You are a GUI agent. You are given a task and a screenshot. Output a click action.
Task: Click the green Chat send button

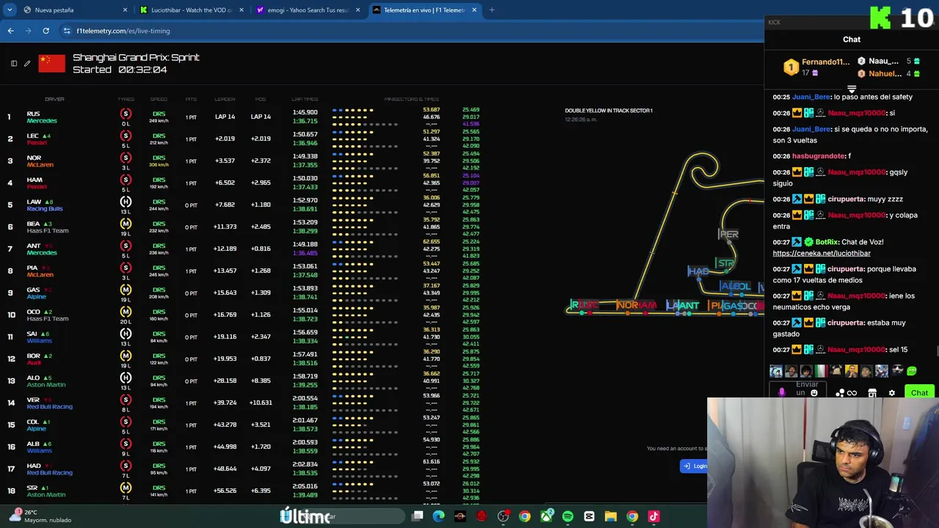(x=919, y=393)
